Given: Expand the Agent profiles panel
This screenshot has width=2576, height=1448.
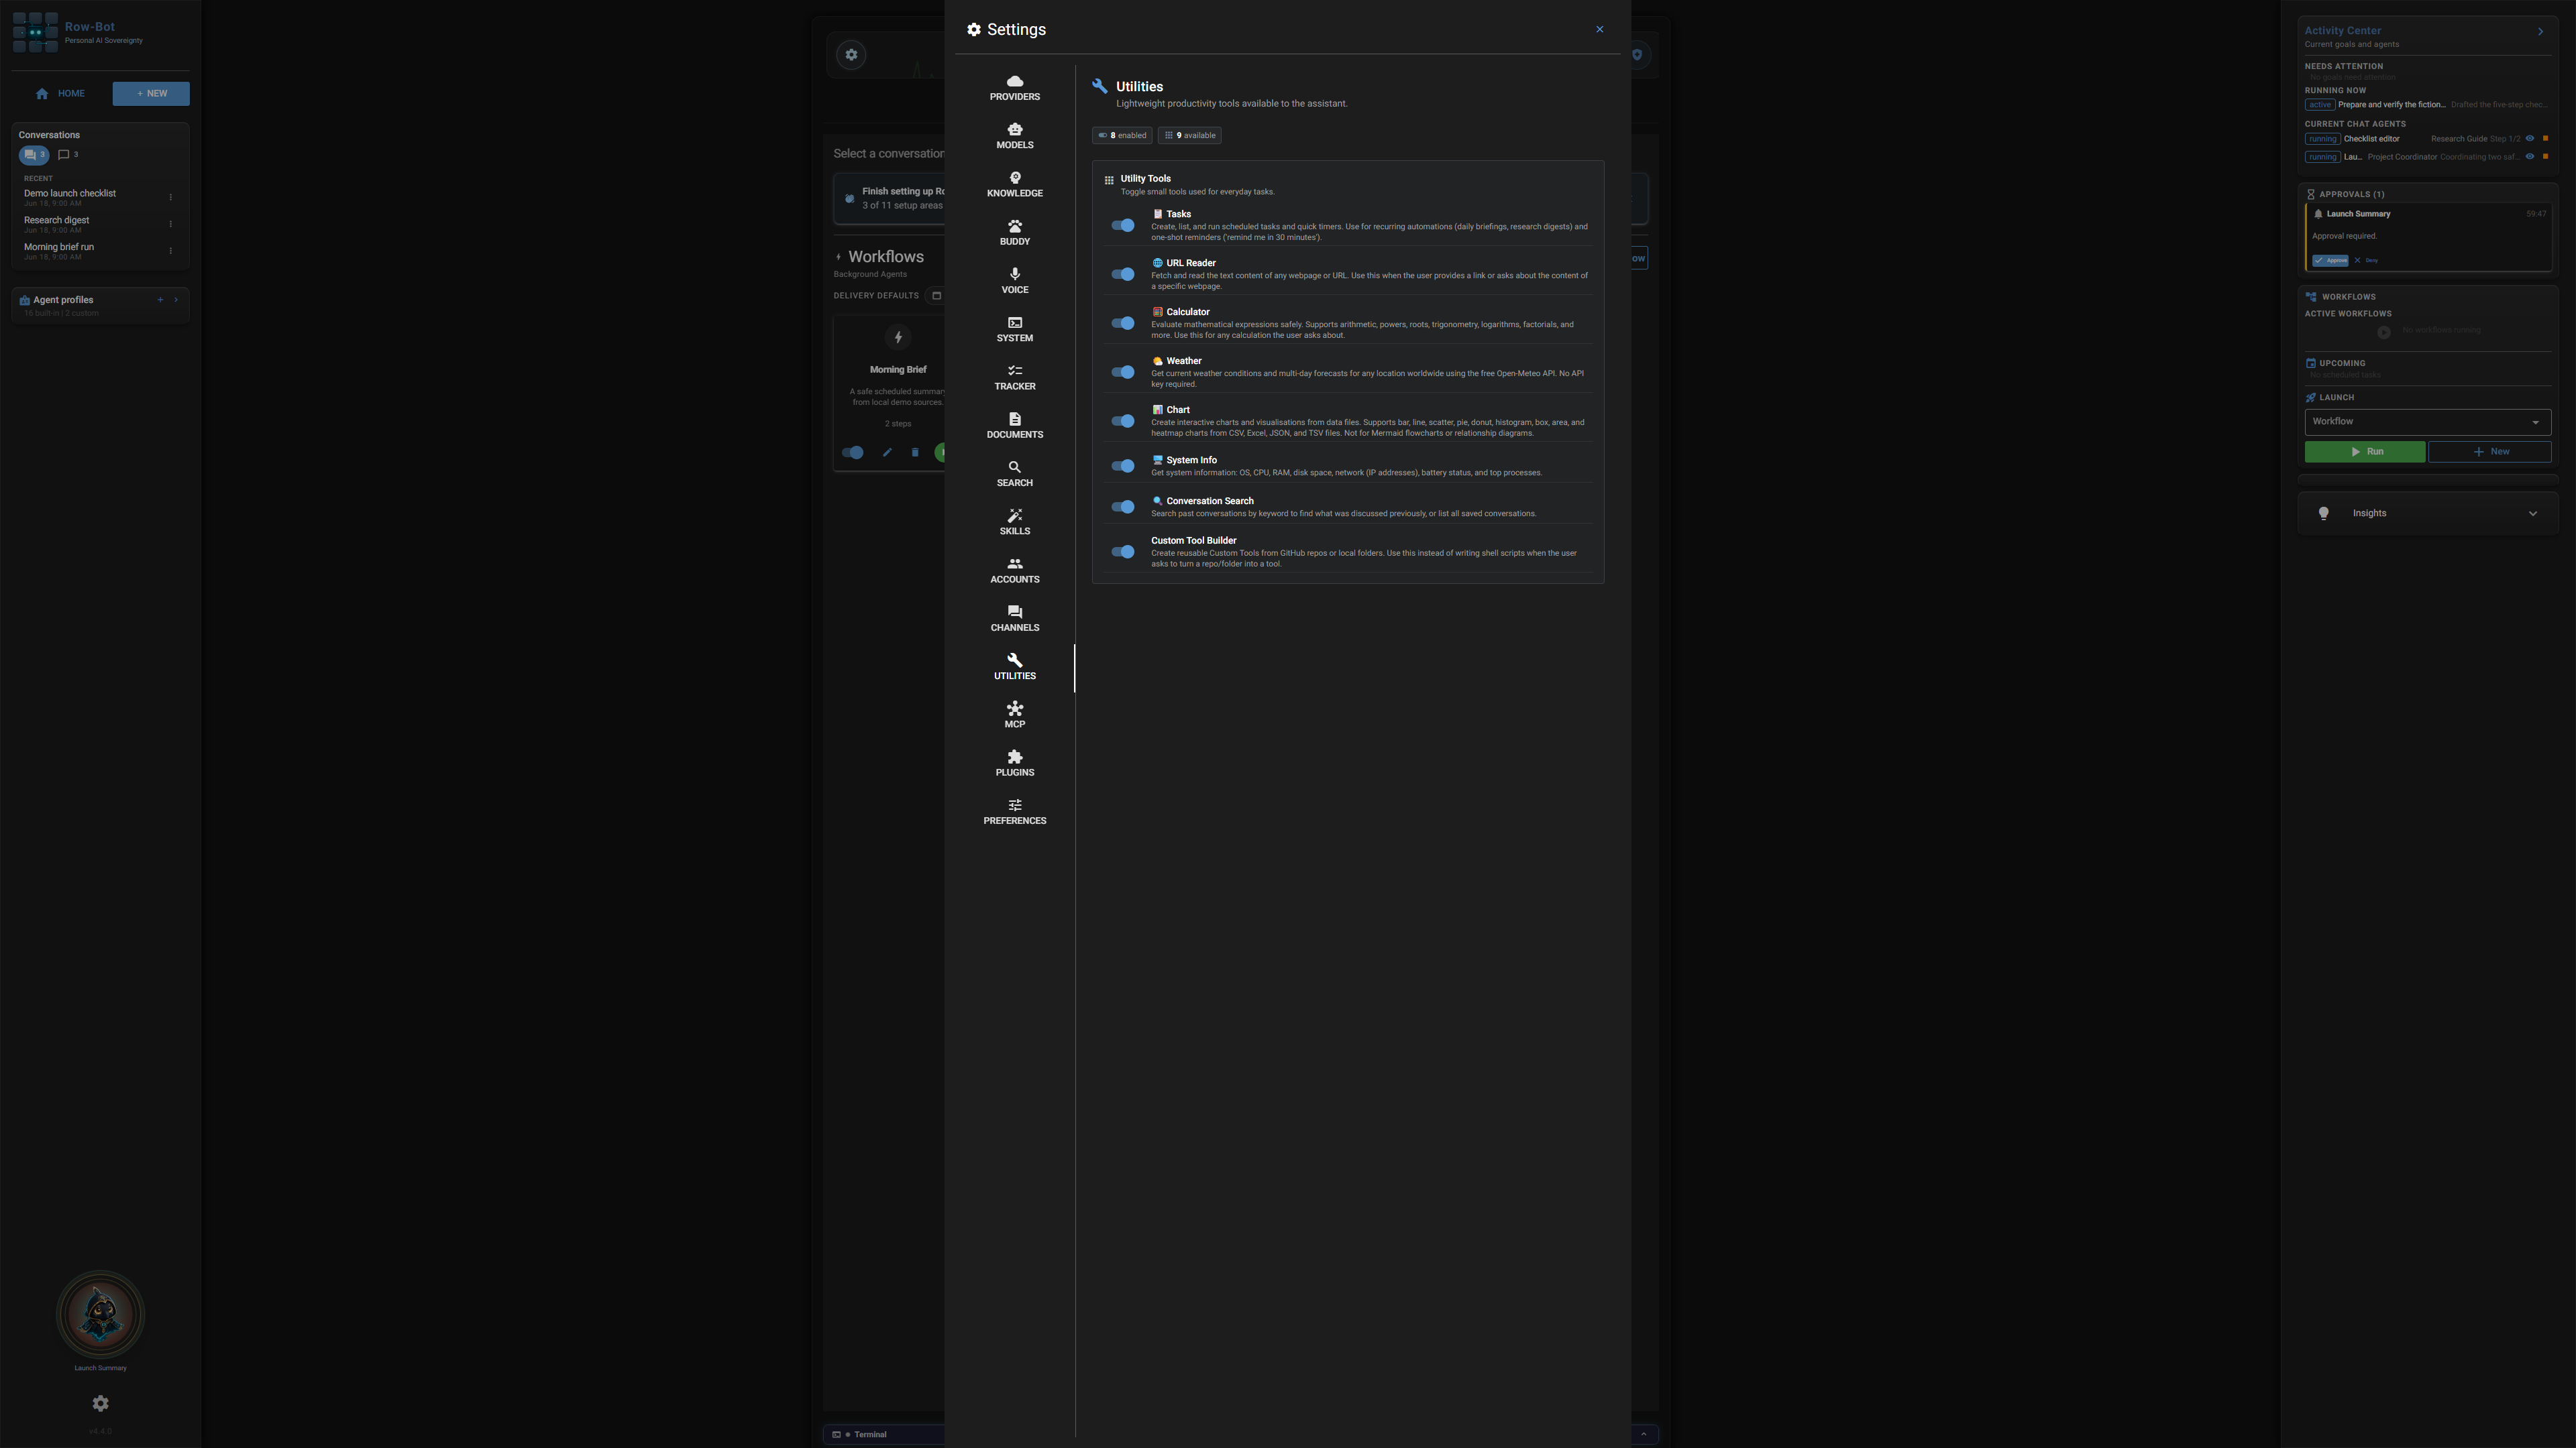Looking at the screenshot, I should pos(176,301).
